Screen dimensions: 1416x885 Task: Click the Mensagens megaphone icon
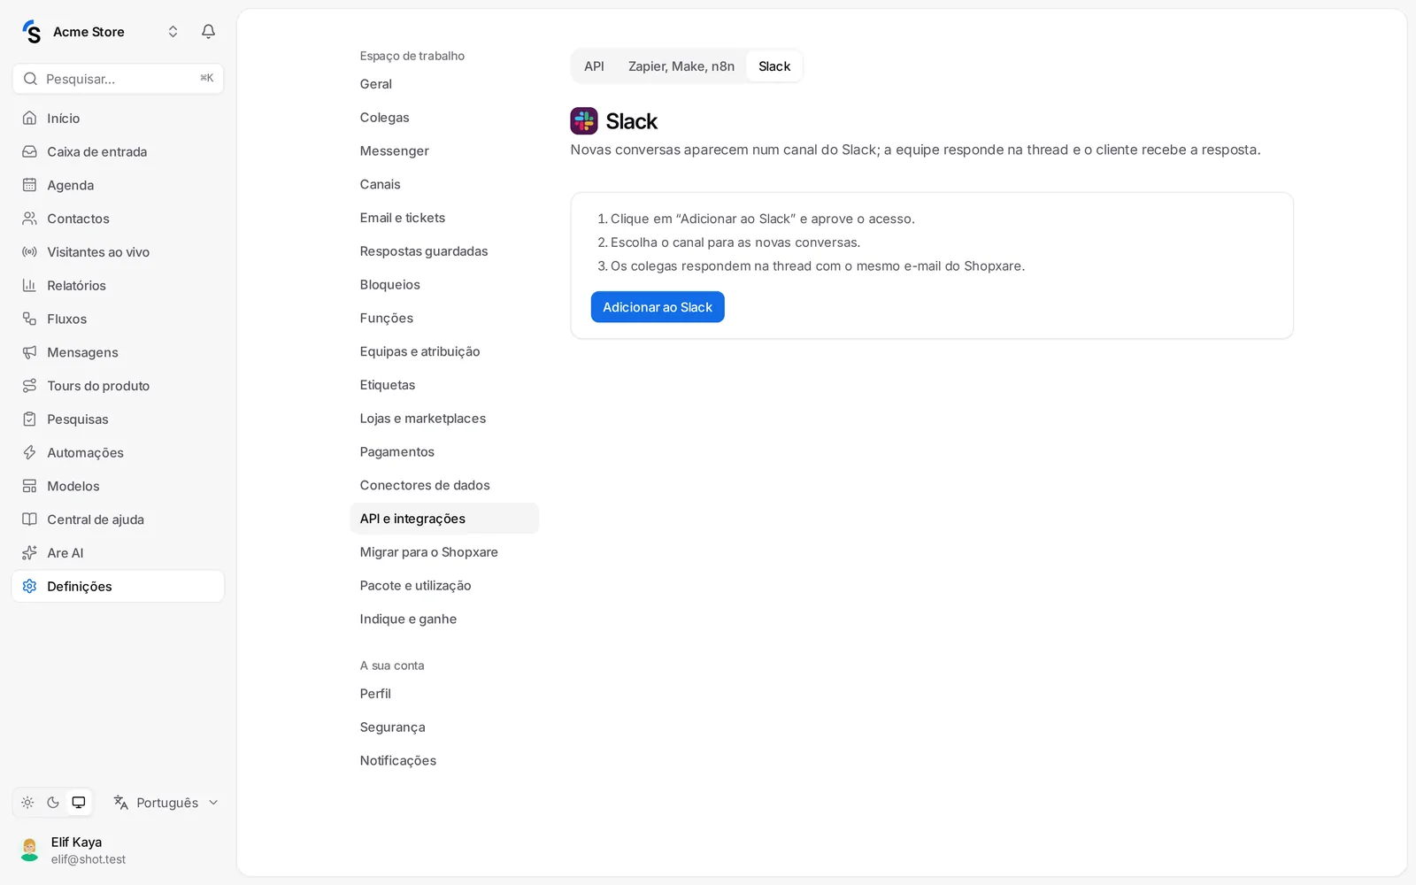pyautogui.click(x=29, y=352)
